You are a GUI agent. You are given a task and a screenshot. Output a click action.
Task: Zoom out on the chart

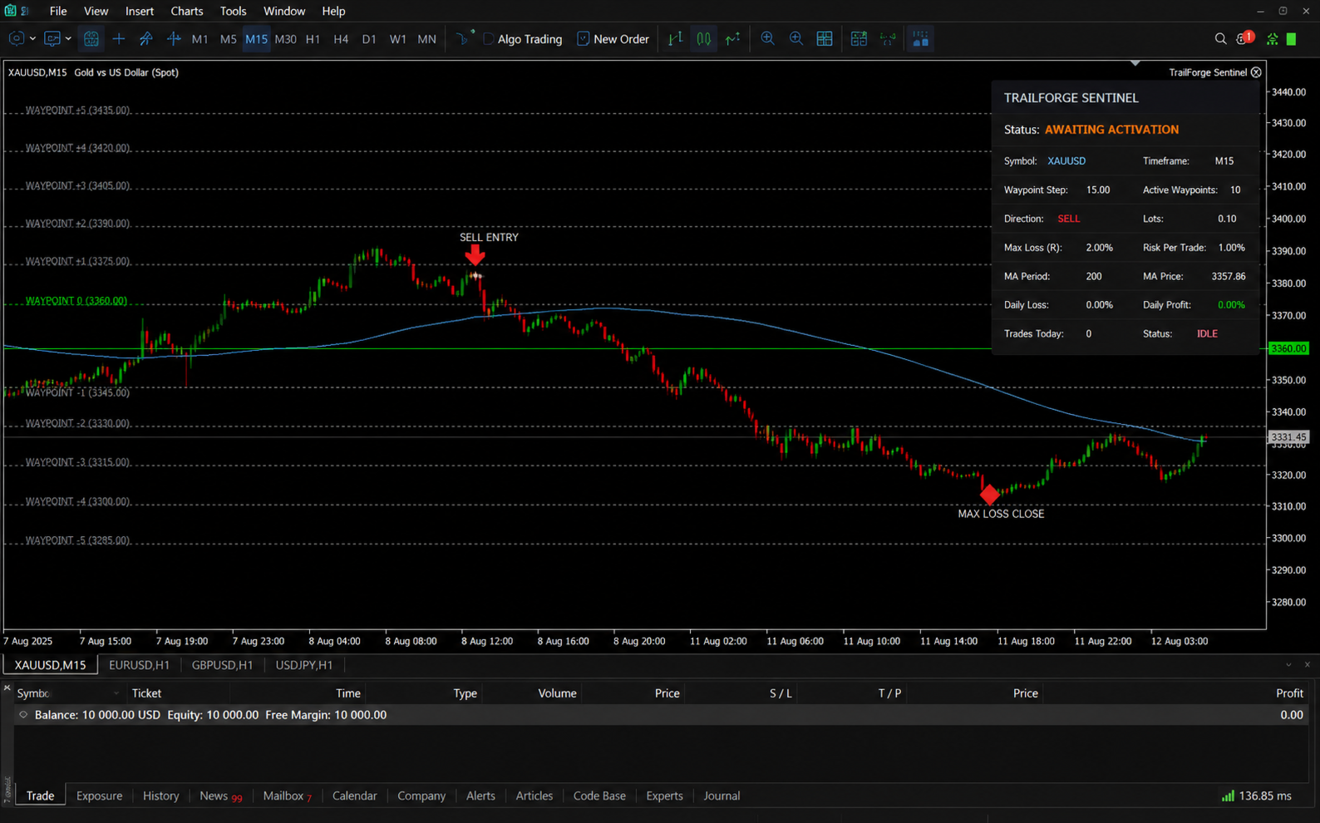tap(796, 39)
